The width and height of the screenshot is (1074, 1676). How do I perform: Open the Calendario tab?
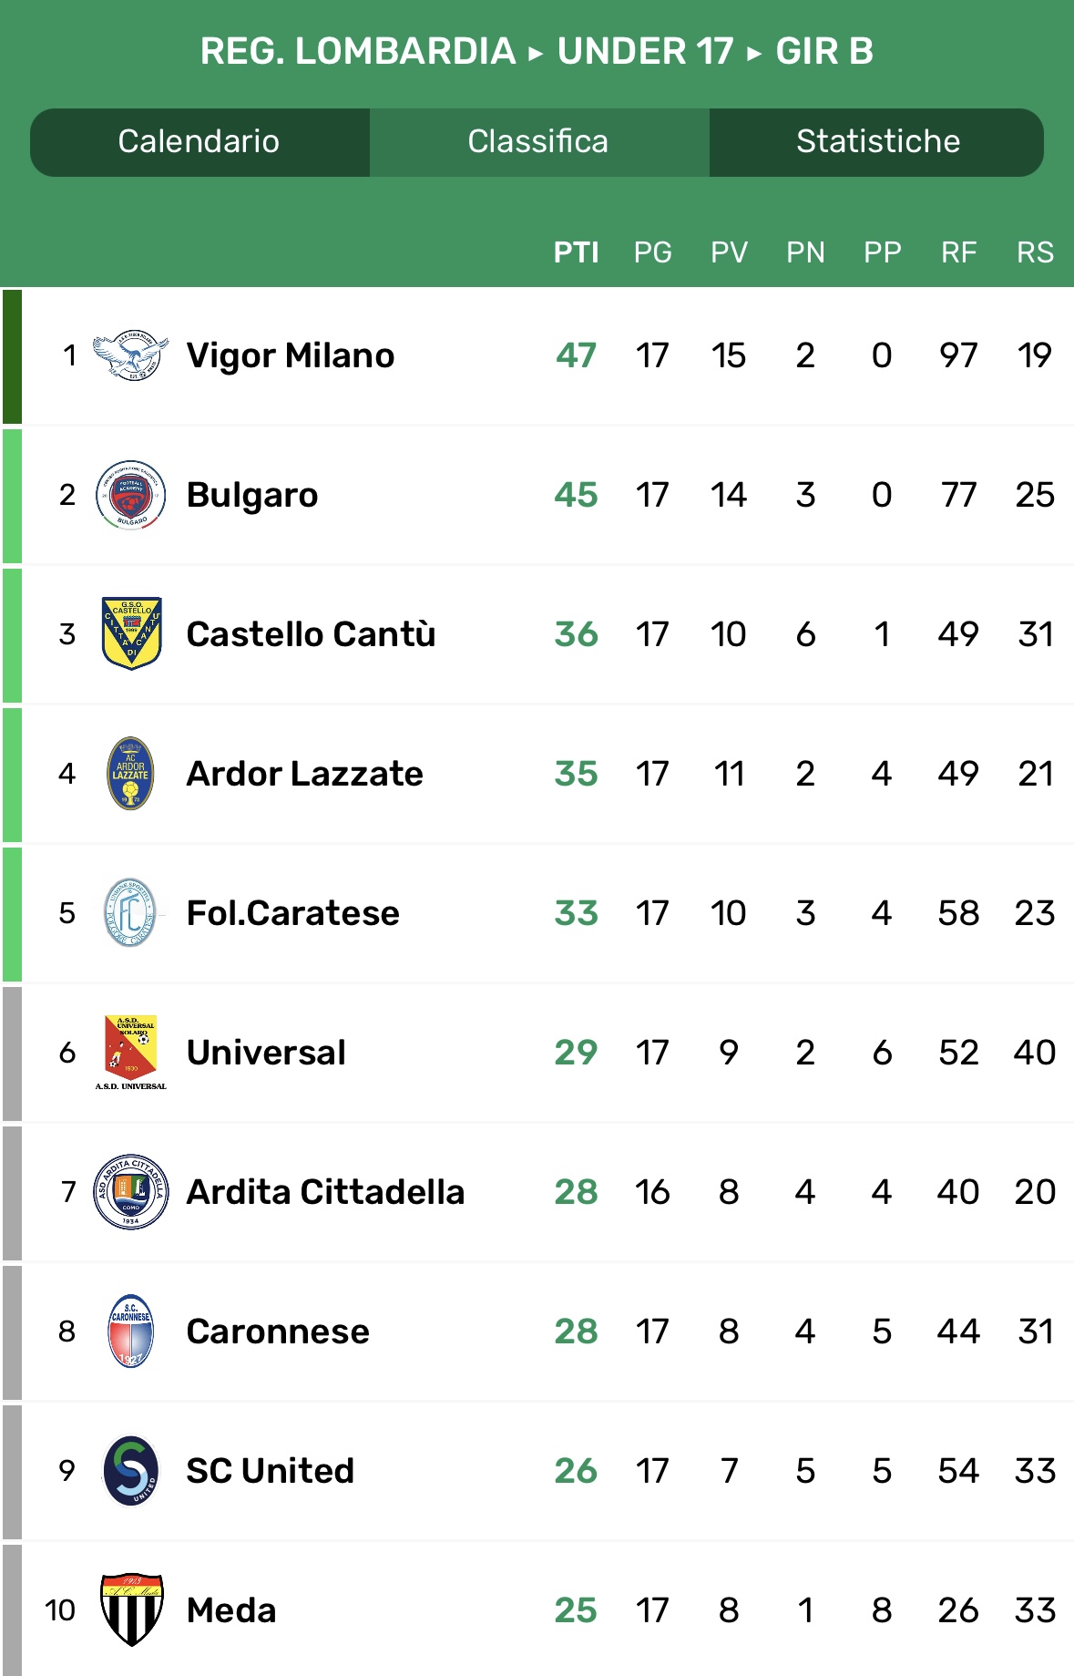tap(199, 142)
